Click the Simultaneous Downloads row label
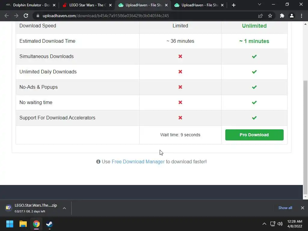Image resolution: width=308 pixels, height=231 pixels. pyautogui.click(x=47, y=56)
